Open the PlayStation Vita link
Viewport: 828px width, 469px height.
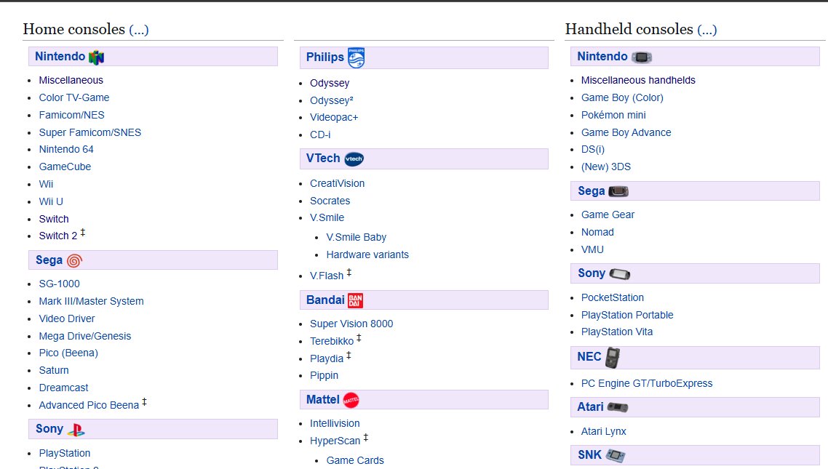[x=617, y=332]
